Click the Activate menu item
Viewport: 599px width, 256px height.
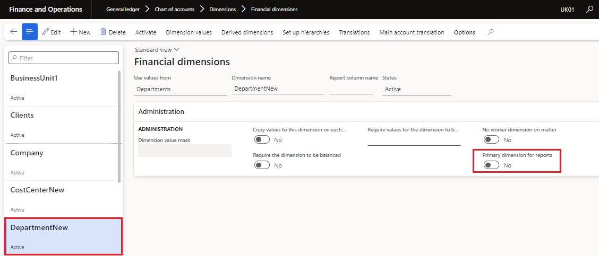click(x=146, y=32)
